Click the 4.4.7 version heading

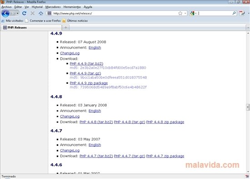[x=56, y=131]
